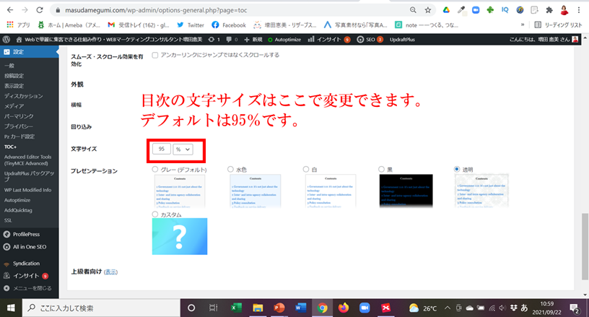Open the Twitter bookmark

(191, 25)
